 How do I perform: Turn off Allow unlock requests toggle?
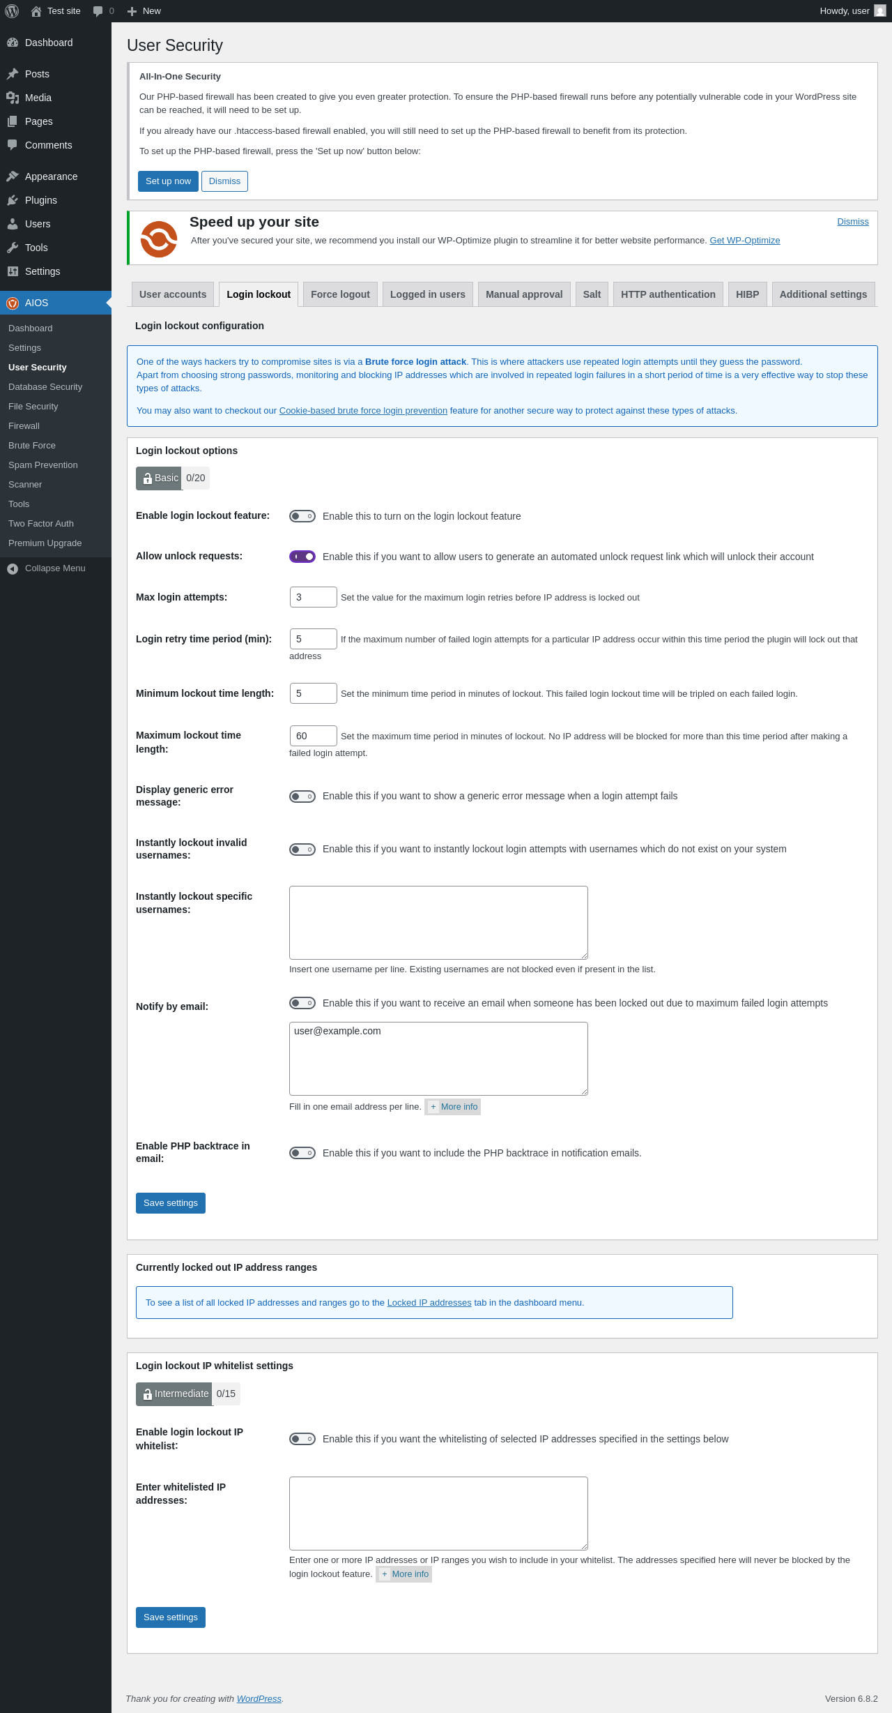pyautogui.click(x=302, y=557)
